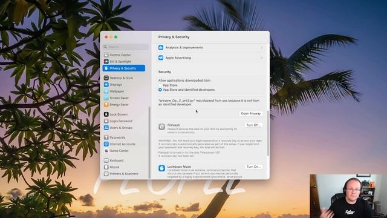
Task: Click the Displays sidebar icon
Action: tap(106, 85)
